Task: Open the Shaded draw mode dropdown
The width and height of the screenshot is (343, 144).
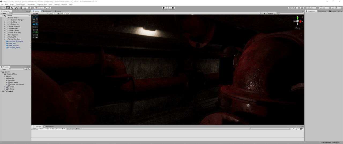Action: [40, 13]
